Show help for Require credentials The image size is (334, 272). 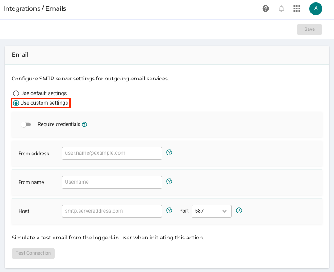[x=84, y=125]
